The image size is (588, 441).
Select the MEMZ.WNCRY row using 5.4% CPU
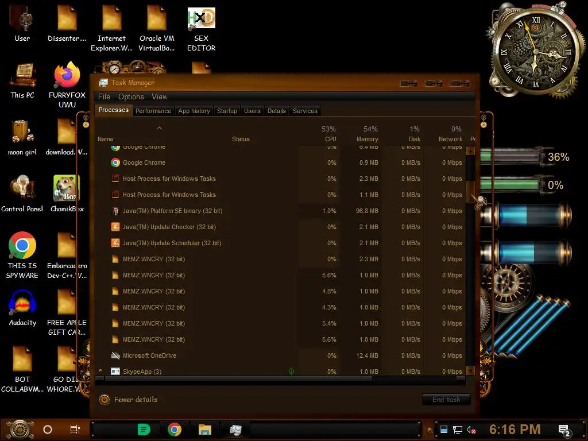[x=280, y=323]
